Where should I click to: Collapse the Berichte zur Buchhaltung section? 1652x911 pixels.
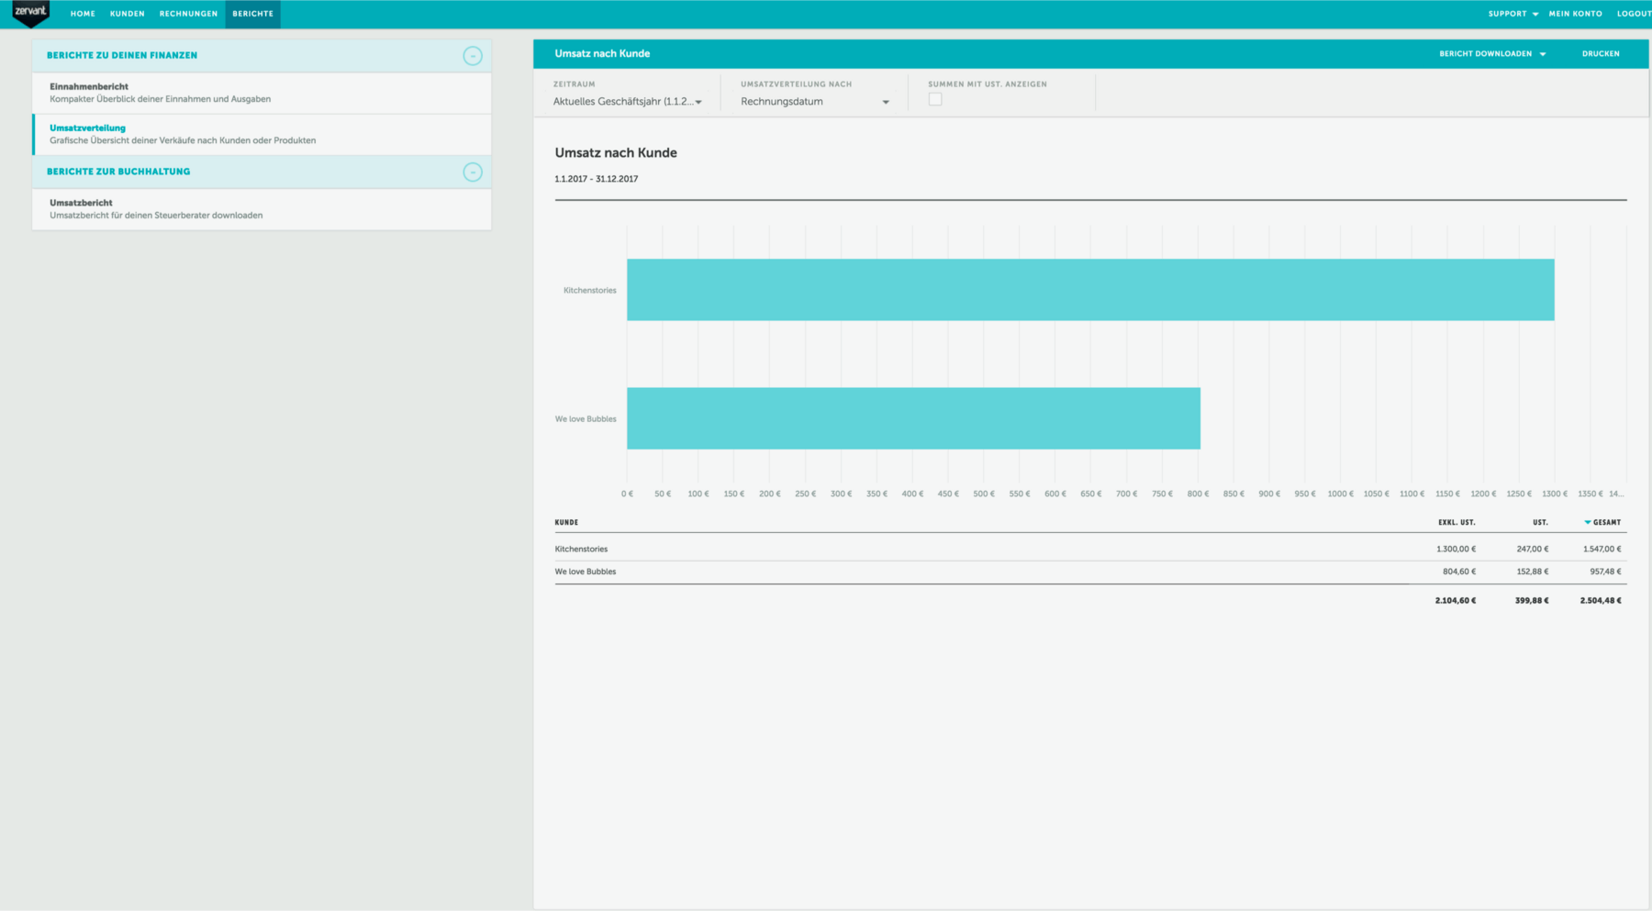[472, 172]
